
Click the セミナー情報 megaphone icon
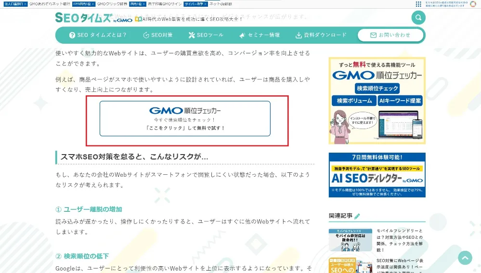point(242,35)
